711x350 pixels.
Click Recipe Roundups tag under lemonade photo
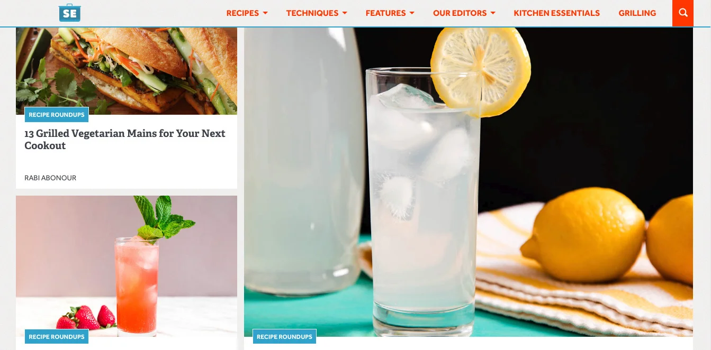point(284,337)
